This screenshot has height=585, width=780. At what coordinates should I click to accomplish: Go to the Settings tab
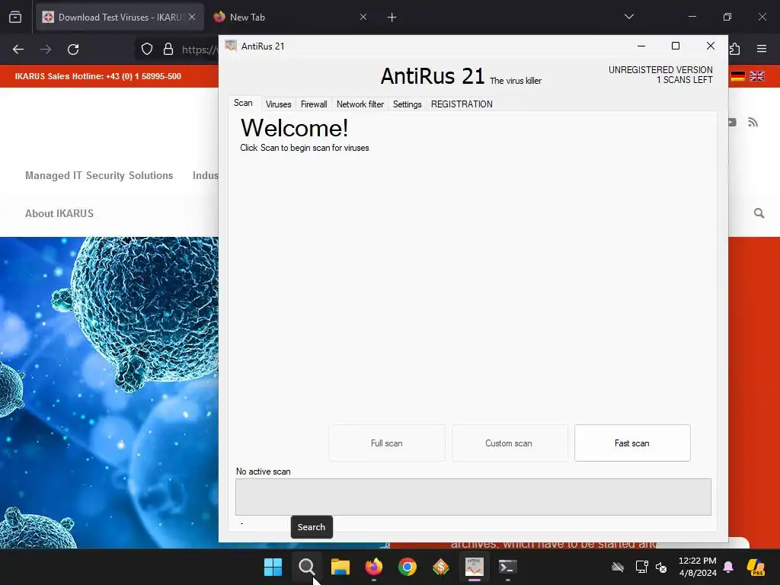click(407, 104)
